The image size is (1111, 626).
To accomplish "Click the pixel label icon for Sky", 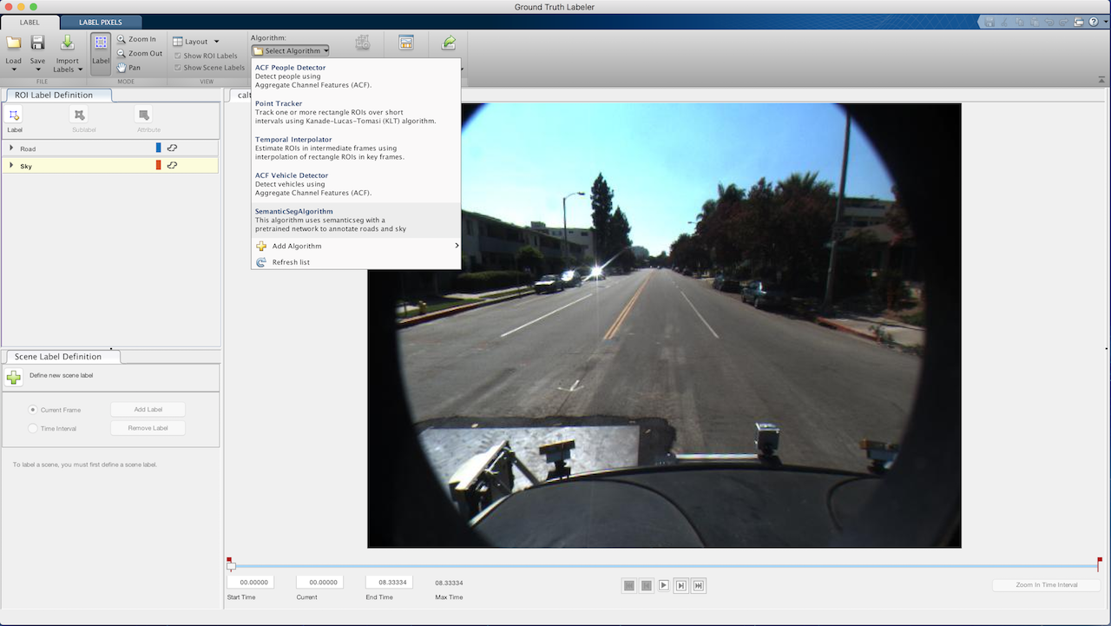I will pyautogui.click(x=172, y=165).
